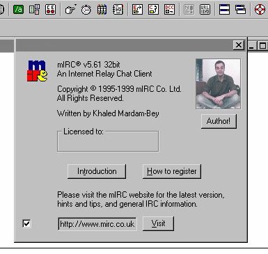The image size is (268, 254).
Task: Click the How to register button
Action: coord(172,171)
